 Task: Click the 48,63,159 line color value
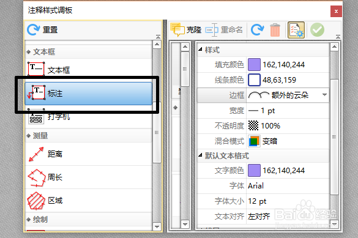[x=279, y=80]
